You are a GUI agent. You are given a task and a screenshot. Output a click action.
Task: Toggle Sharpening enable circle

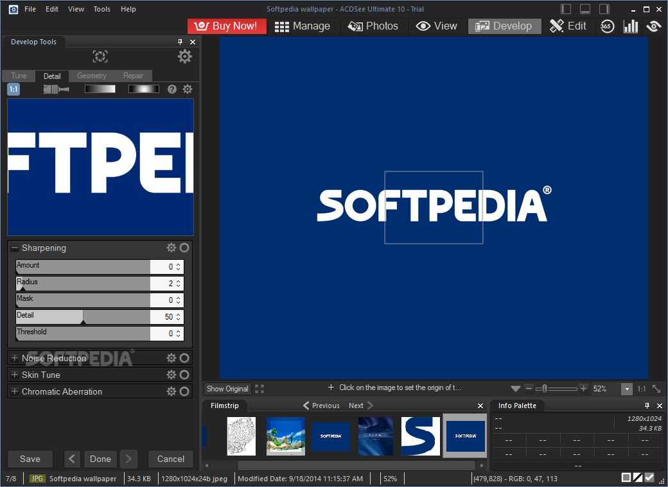(x=184, y=248)
